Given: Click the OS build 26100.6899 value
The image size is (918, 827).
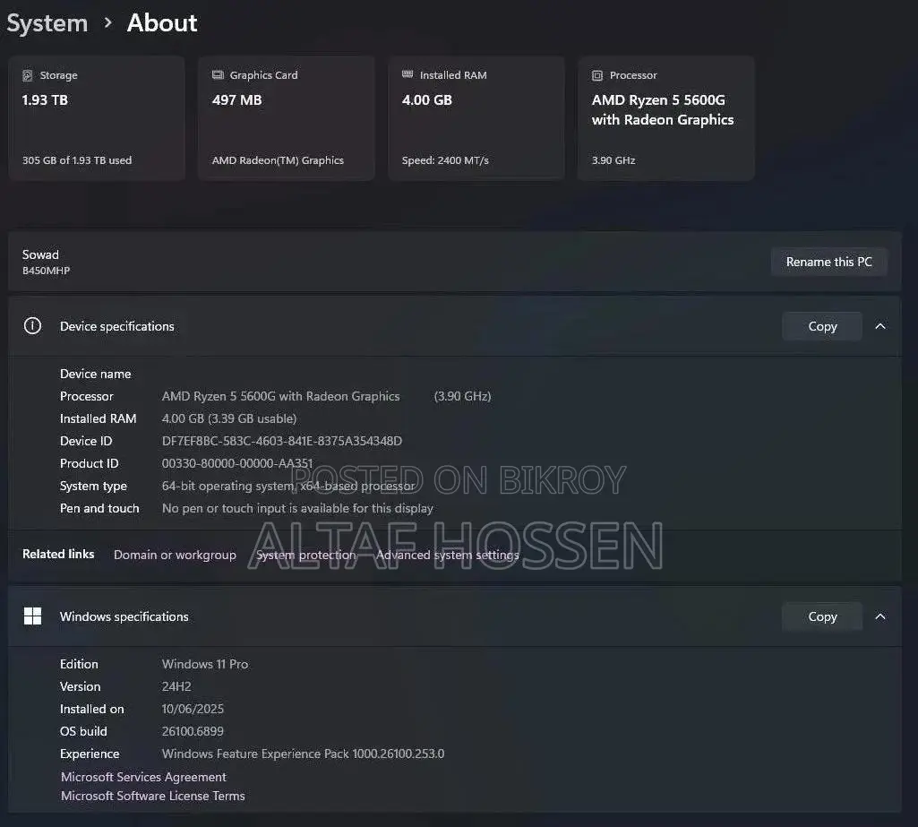Looking at the screenshot, I should [193, 731].
